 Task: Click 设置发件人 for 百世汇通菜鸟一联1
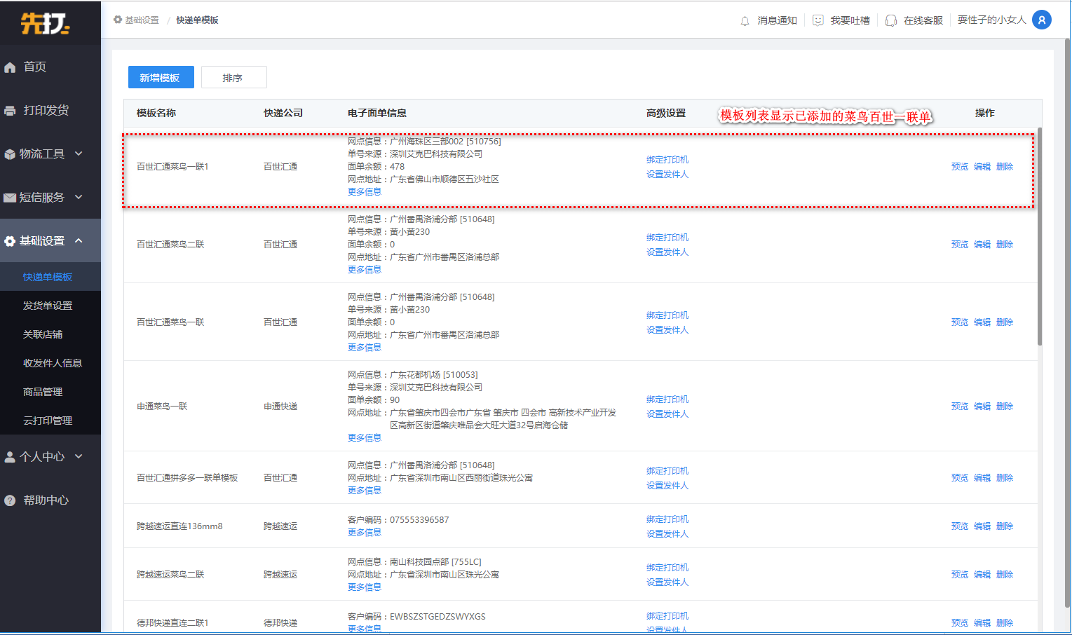[667, 175]
